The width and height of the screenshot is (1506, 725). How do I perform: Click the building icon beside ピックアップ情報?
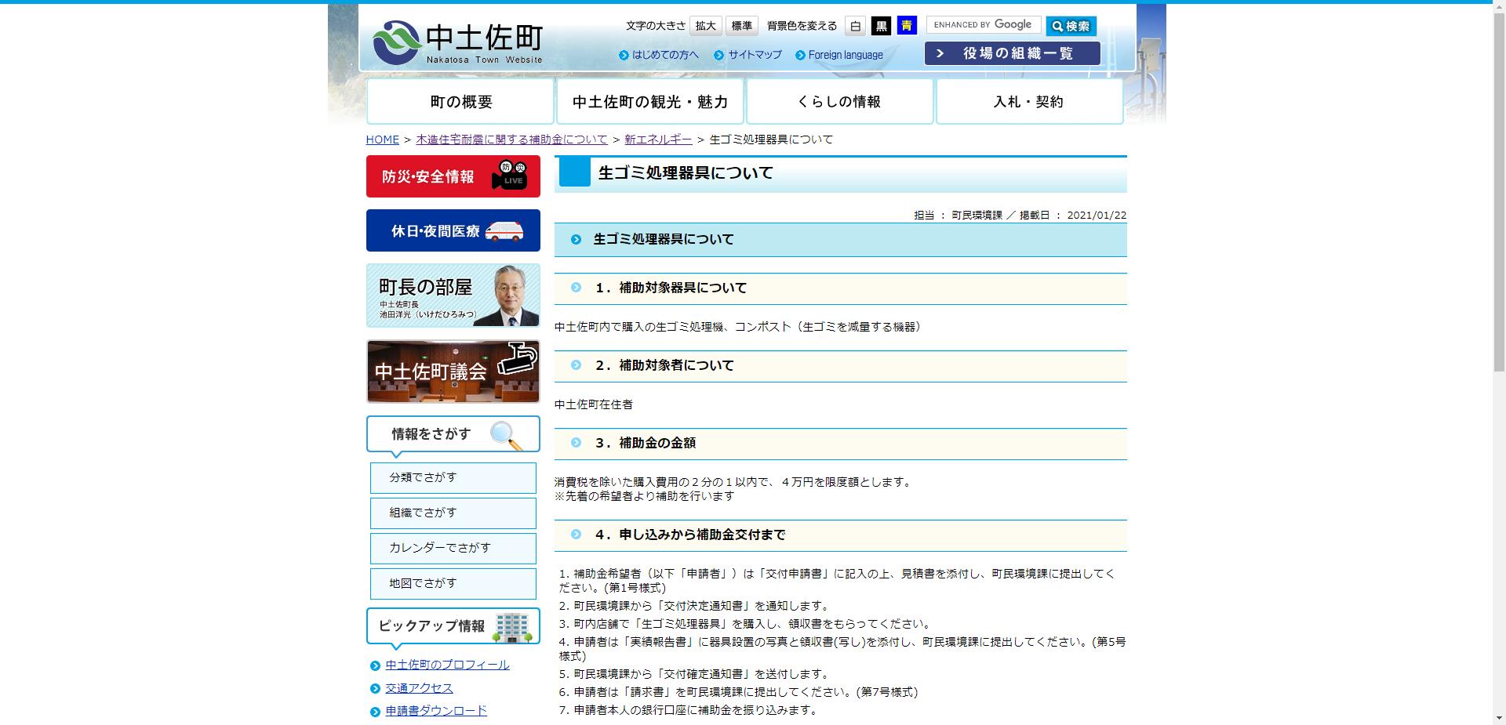(x=513, y=625)
